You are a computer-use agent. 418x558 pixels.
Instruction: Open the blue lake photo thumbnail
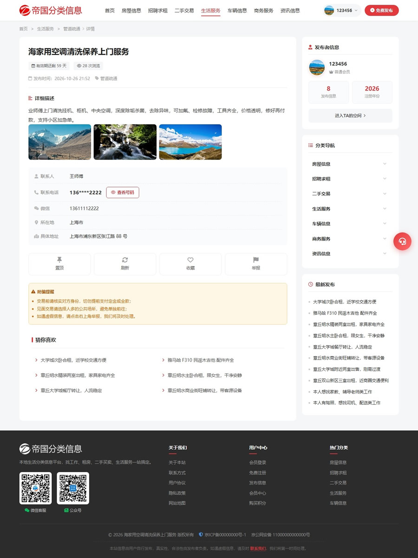pos(190,142)
